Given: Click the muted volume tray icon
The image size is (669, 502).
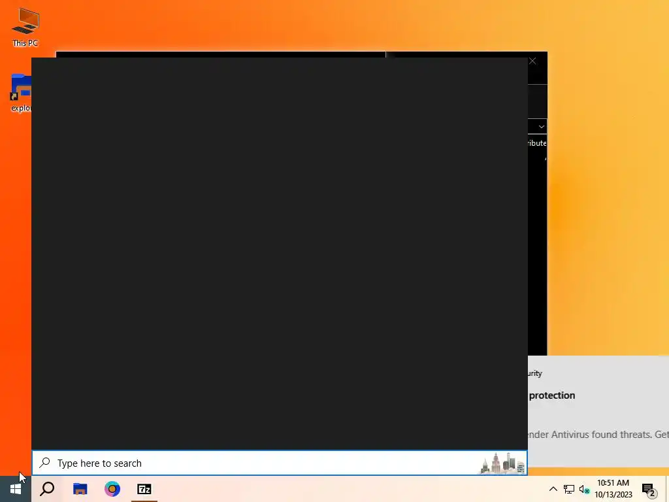Looking at the screenshot, I should point(584,489).
